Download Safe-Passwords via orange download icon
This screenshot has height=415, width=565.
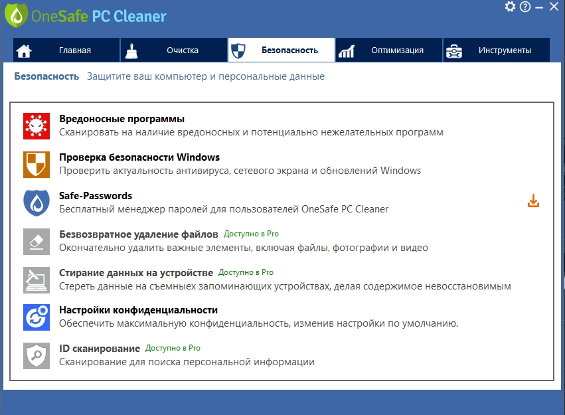coord(533,201)
